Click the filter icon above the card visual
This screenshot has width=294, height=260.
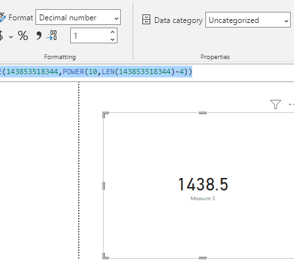point(276,104)
